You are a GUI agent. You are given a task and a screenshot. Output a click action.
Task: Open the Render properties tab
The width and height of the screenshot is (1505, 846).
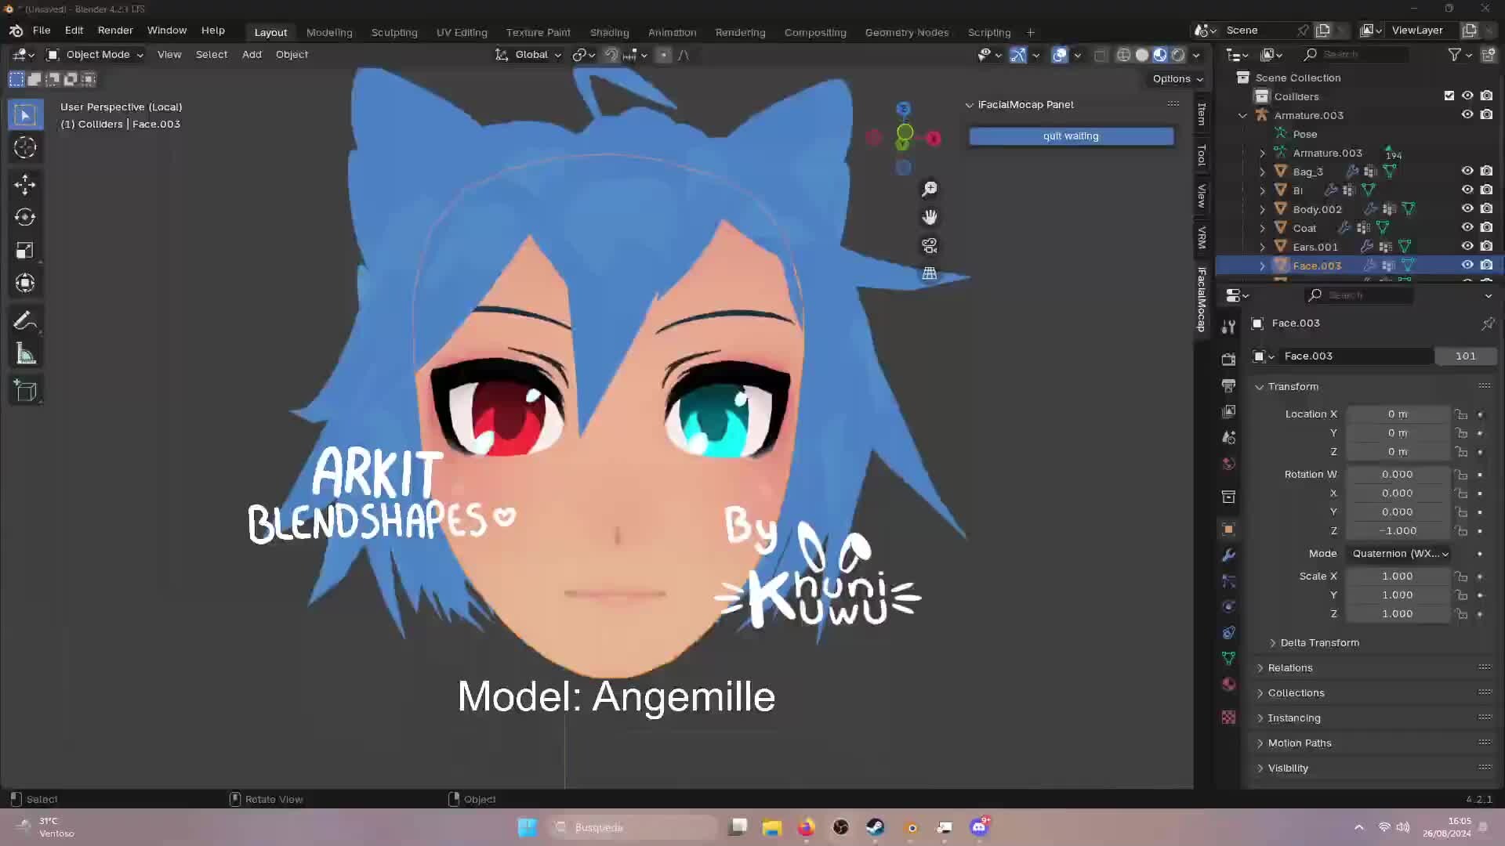pos(1228,358)
